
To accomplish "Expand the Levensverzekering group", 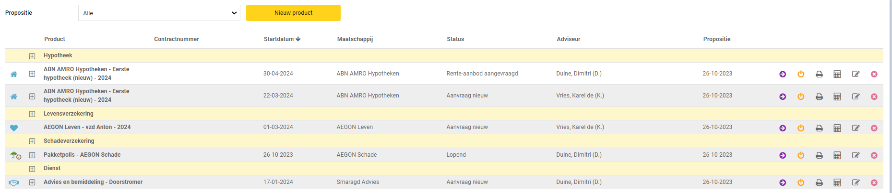I will coord(32,114).
